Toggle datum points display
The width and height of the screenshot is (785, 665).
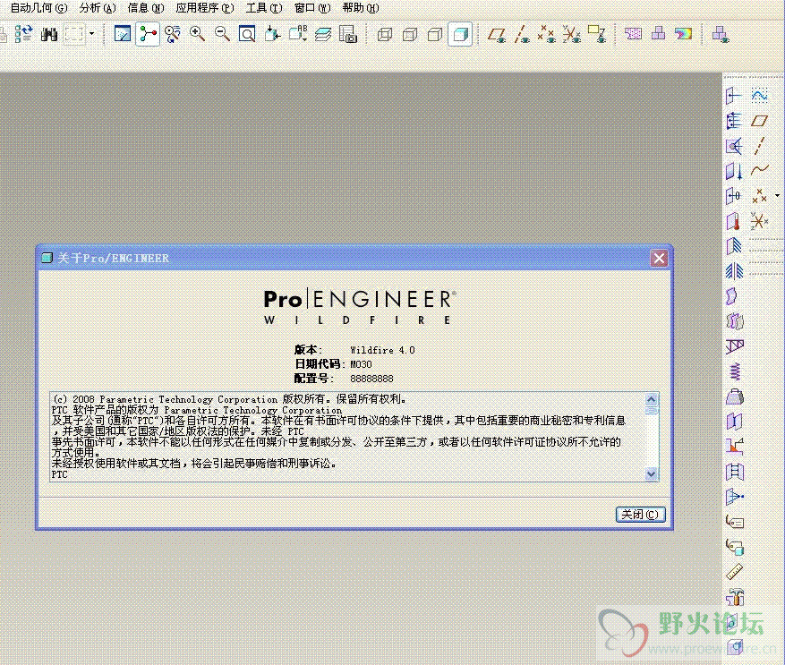(546, 34)
